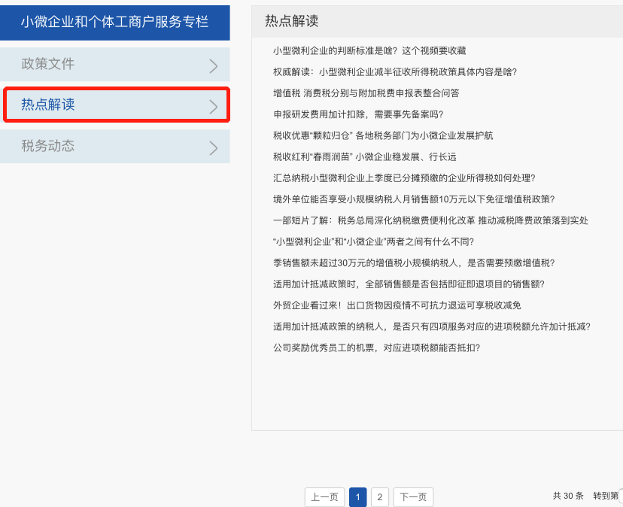Open article 汇总纳税小型微利企业上季度已分摊预缴
The image size is (623, 507).
click(x=404, y=178)
